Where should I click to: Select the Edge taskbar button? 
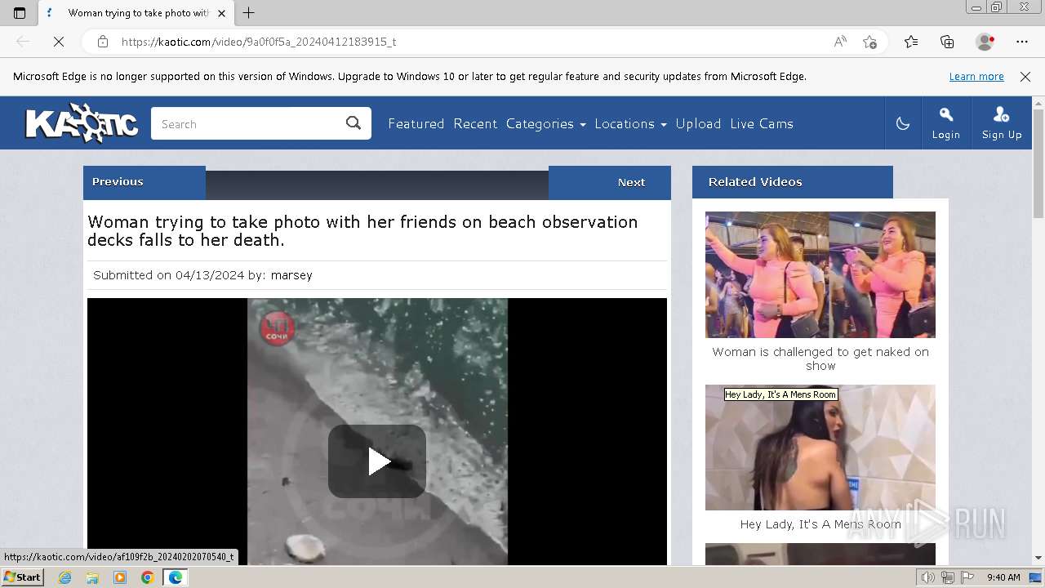coord(175,577)
